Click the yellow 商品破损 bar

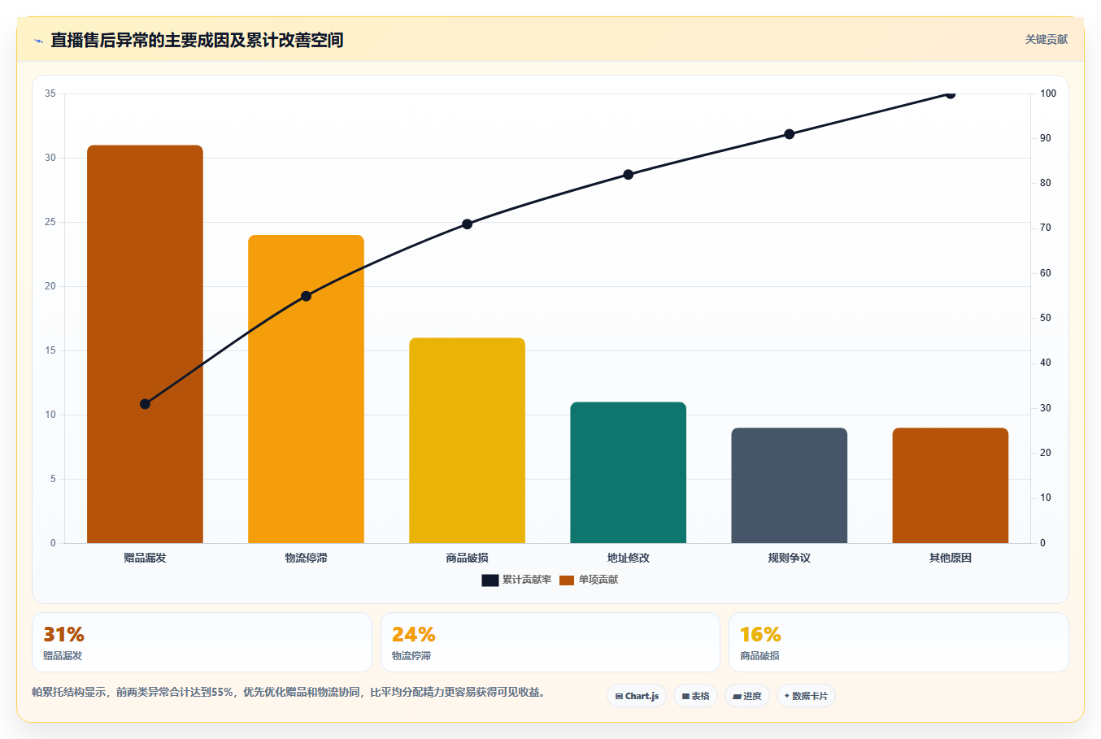tap(467, 440)
